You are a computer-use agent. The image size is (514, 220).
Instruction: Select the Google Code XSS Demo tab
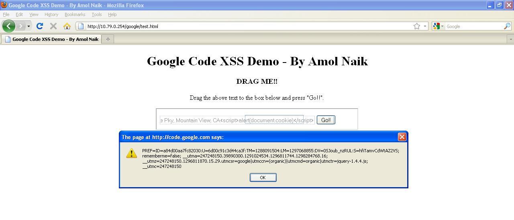[x=51, y=39]
